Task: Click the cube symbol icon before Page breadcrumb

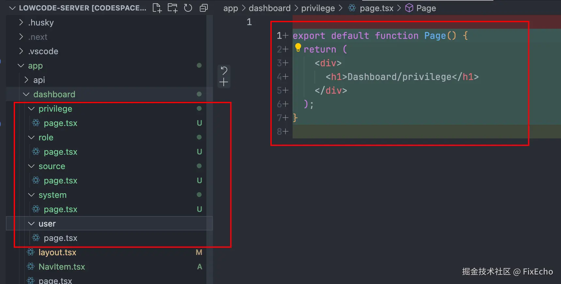Action: pyautogui.click(x=409, y=8)
